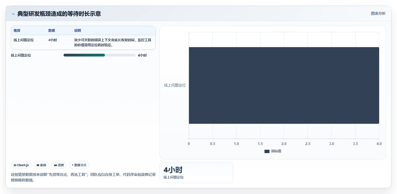Click the title 典型研发瓶颈造成的等待时长示意
The image size is (397, 194).
59,14
